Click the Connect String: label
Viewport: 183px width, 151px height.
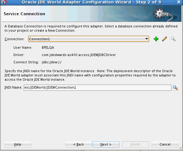(x=26, y=62)
